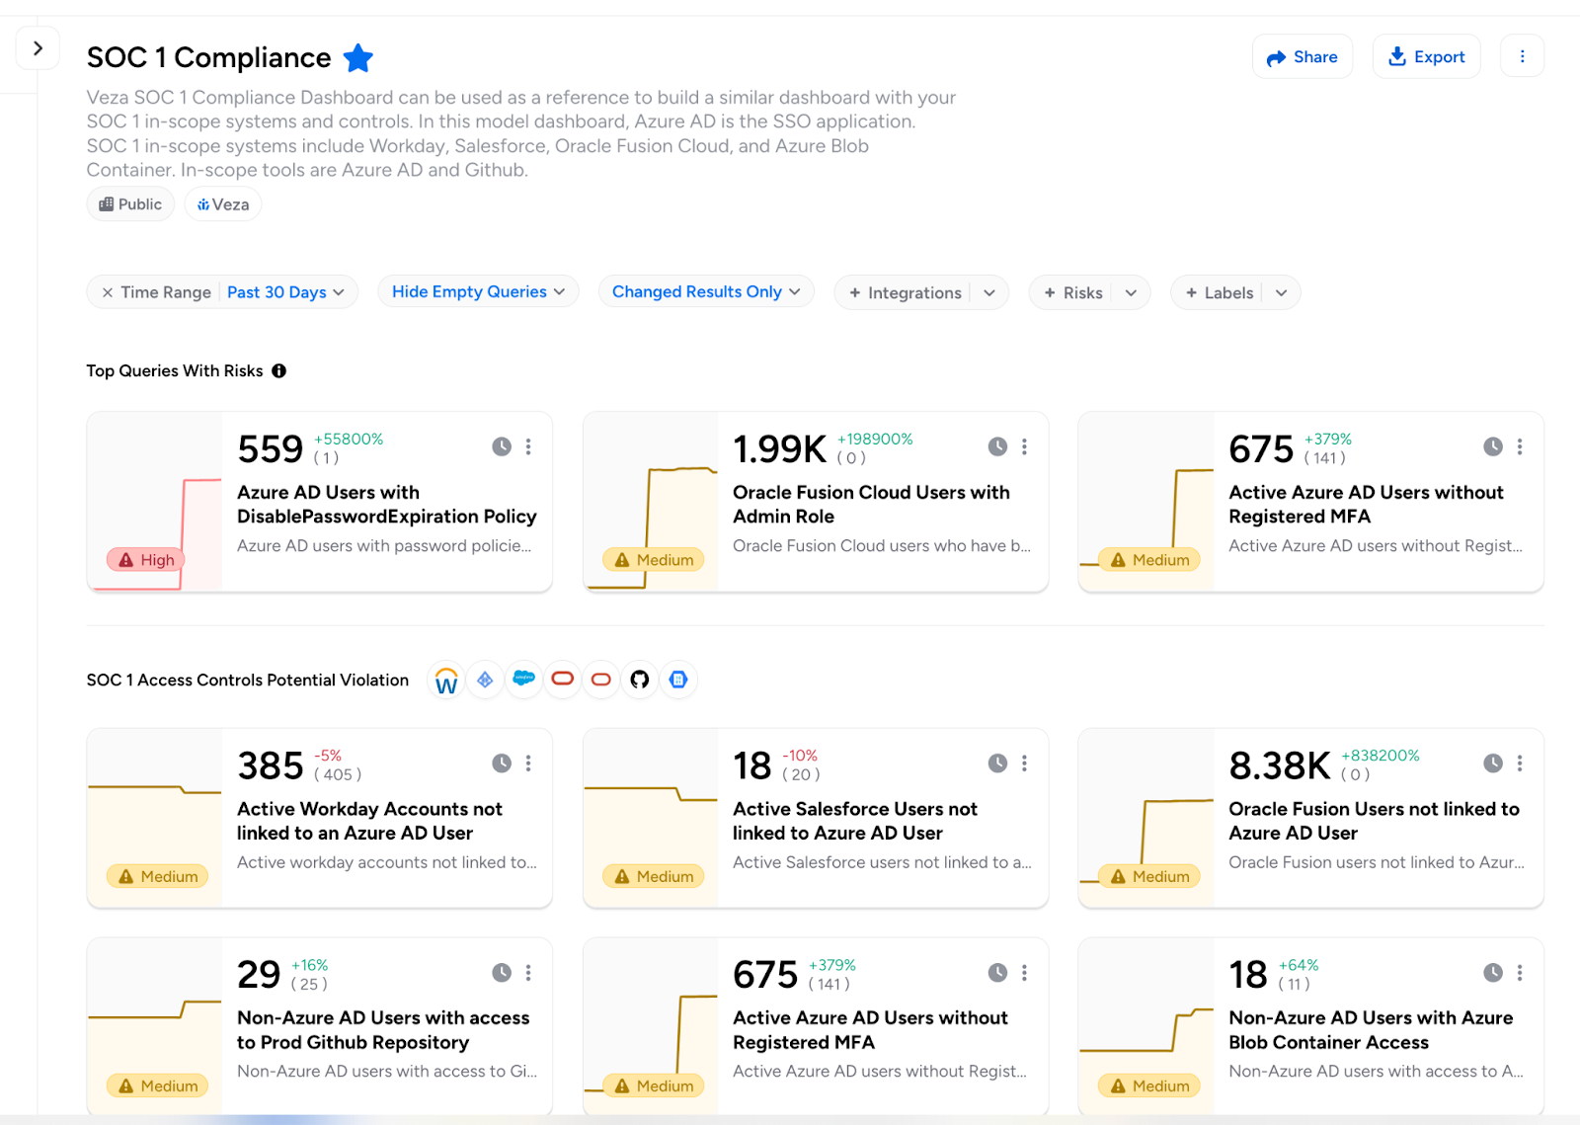Open the dashboard three-dot options menu
1580x1125 pixels.
point(1522,56)
